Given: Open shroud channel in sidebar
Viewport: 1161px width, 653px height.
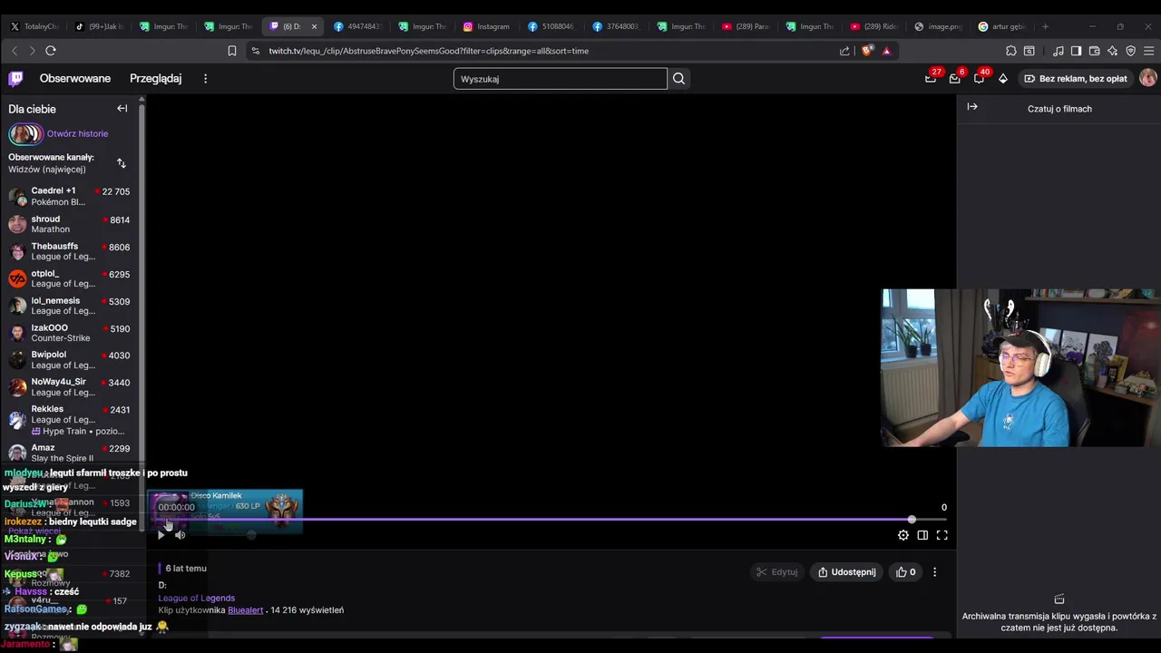Looking at the screenshot, I should tap(70, 224).
